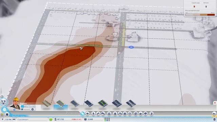
Task: Select the high density avenue type
Action: tap(131, 103)
